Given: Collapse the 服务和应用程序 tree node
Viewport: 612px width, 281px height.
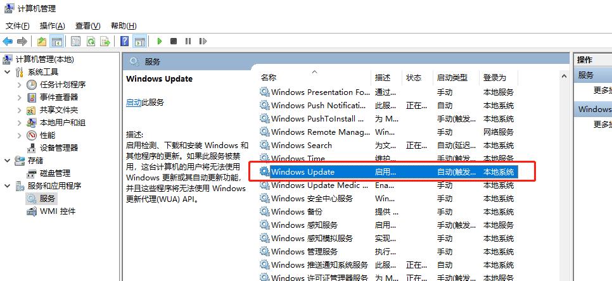Looking at the screenshot, I should pyautogui.click(x=8, y=186).
